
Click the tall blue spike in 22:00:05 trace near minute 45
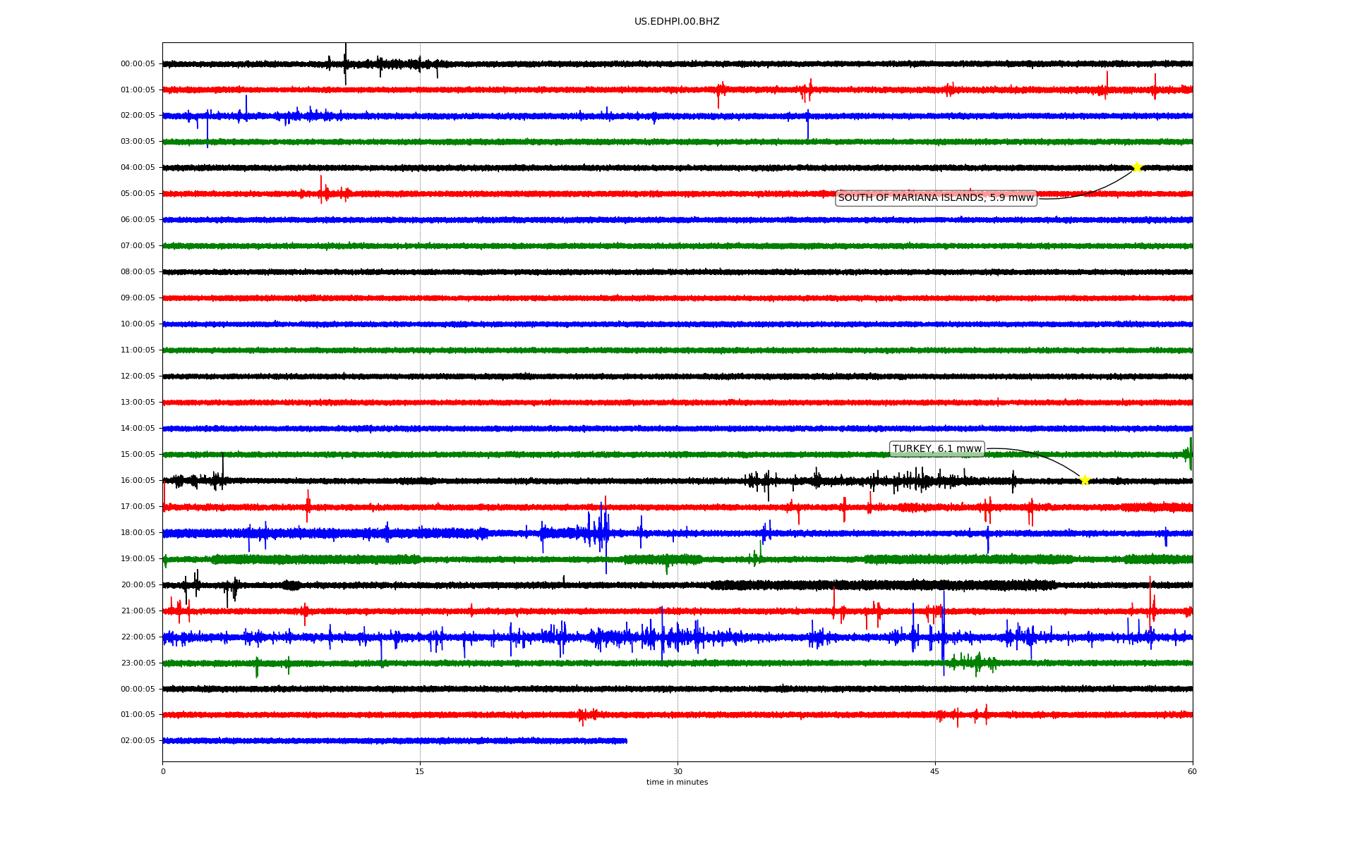coord(944,633)
